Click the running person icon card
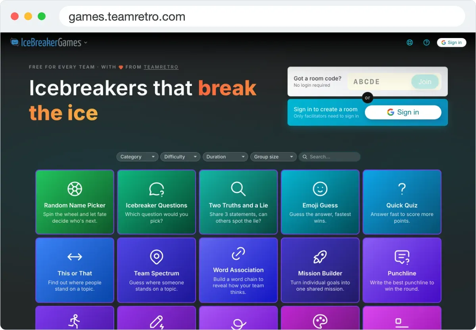The height and width of the screenshot is (330, 476). click(75, 318)
